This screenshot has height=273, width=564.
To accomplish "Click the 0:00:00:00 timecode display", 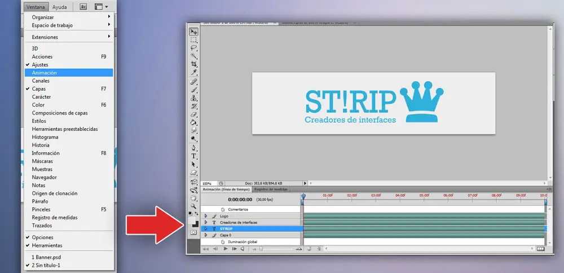I will [x=240, y=199].
